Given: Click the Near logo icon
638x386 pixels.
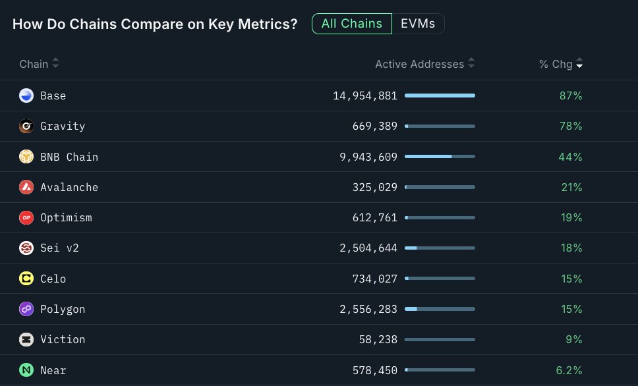Looking at the screenshot, I should (26, 370).
